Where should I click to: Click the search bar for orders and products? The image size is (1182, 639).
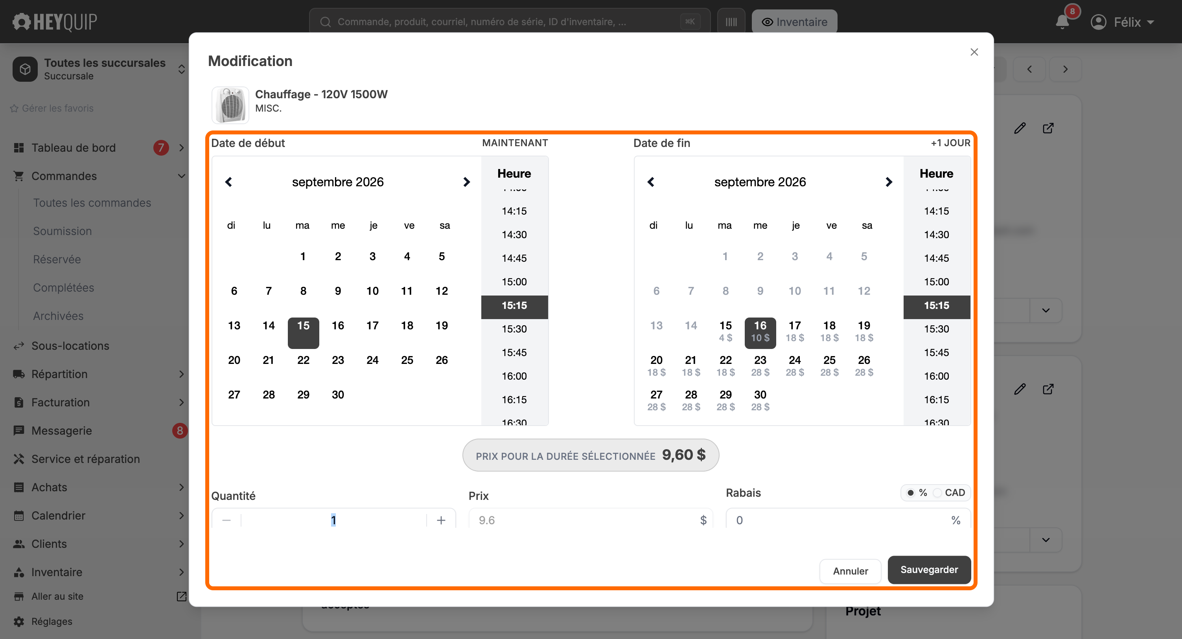(509, 22)
